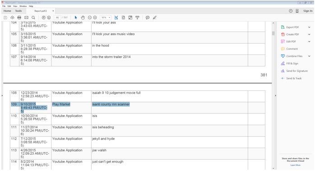This screenshot has width=315, height=171.
Task: Click the mobile link icon beside Sign In
Action: [297, 11]
